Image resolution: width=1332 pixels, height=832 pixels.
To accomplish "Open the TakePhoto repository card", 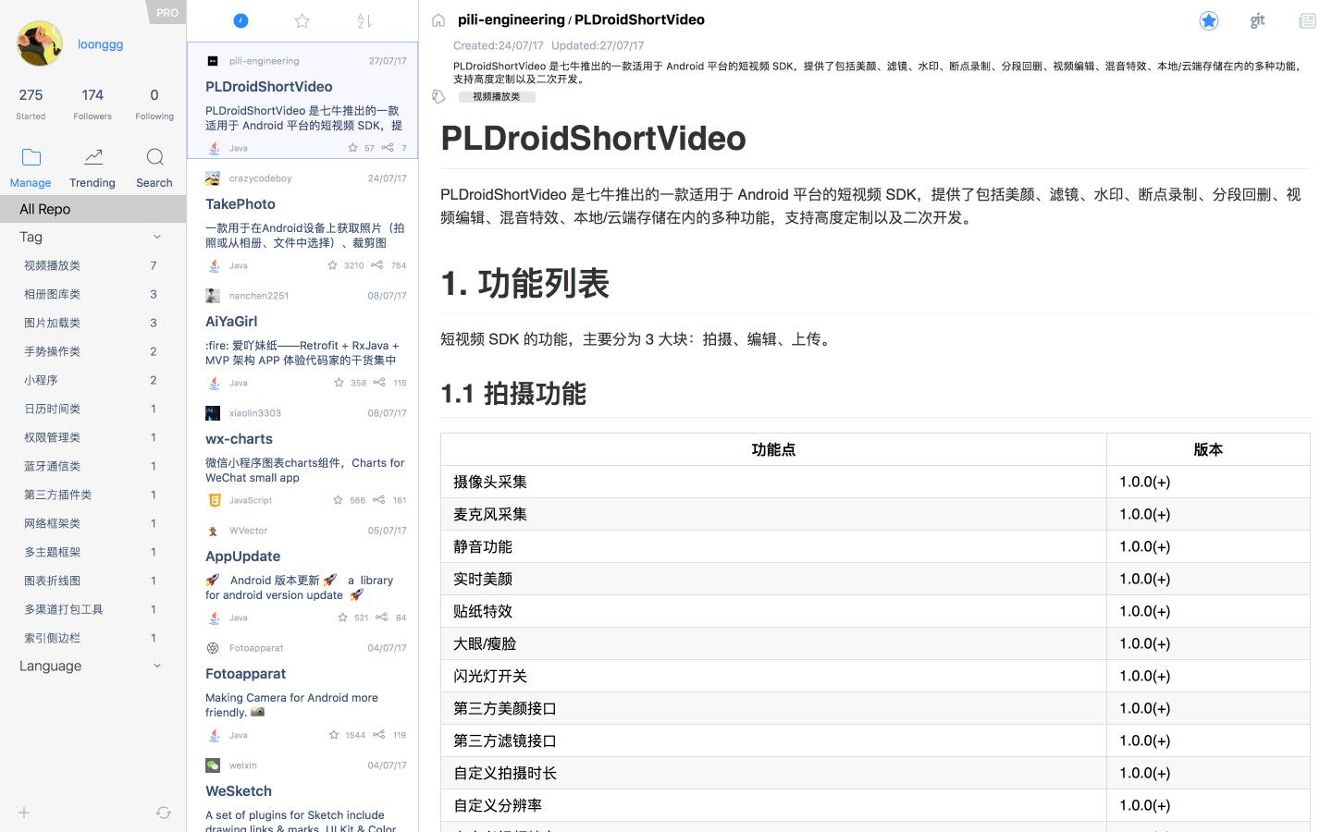I will tap(302, 218).
